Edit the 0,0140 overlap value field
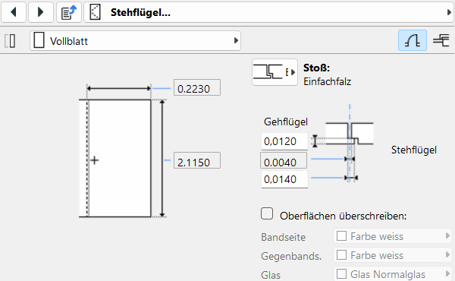 tap(284, 179)
